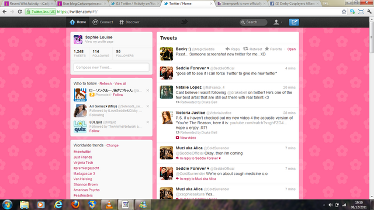The width and height of the screenshot is (374, 210).
Task: Click the Home icon in Twitter navbar
Action: [x=72, y=22]
